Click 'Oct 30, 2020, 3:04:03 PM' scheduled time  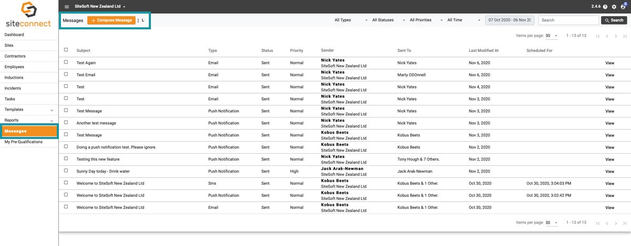point(548,183)
